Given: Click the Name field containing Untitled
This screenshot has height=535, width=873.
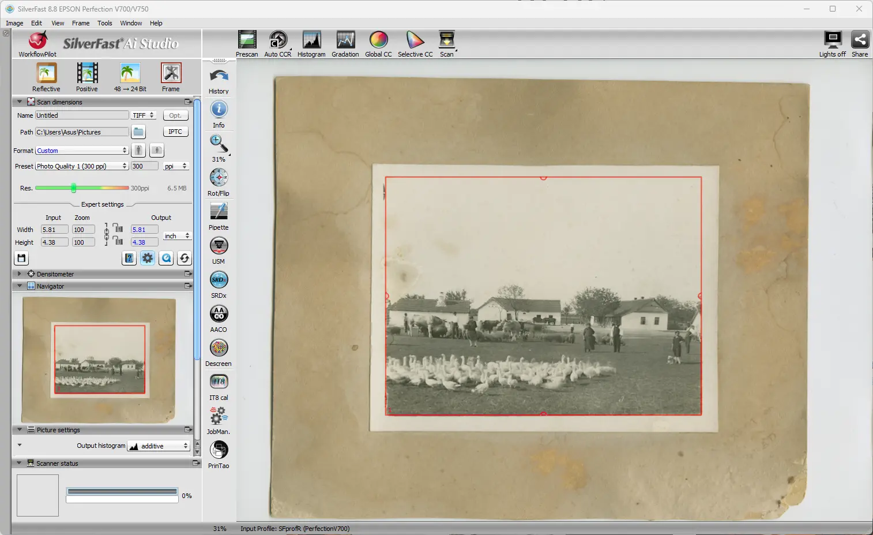Looking at the screenshot, I should (82, 115).
